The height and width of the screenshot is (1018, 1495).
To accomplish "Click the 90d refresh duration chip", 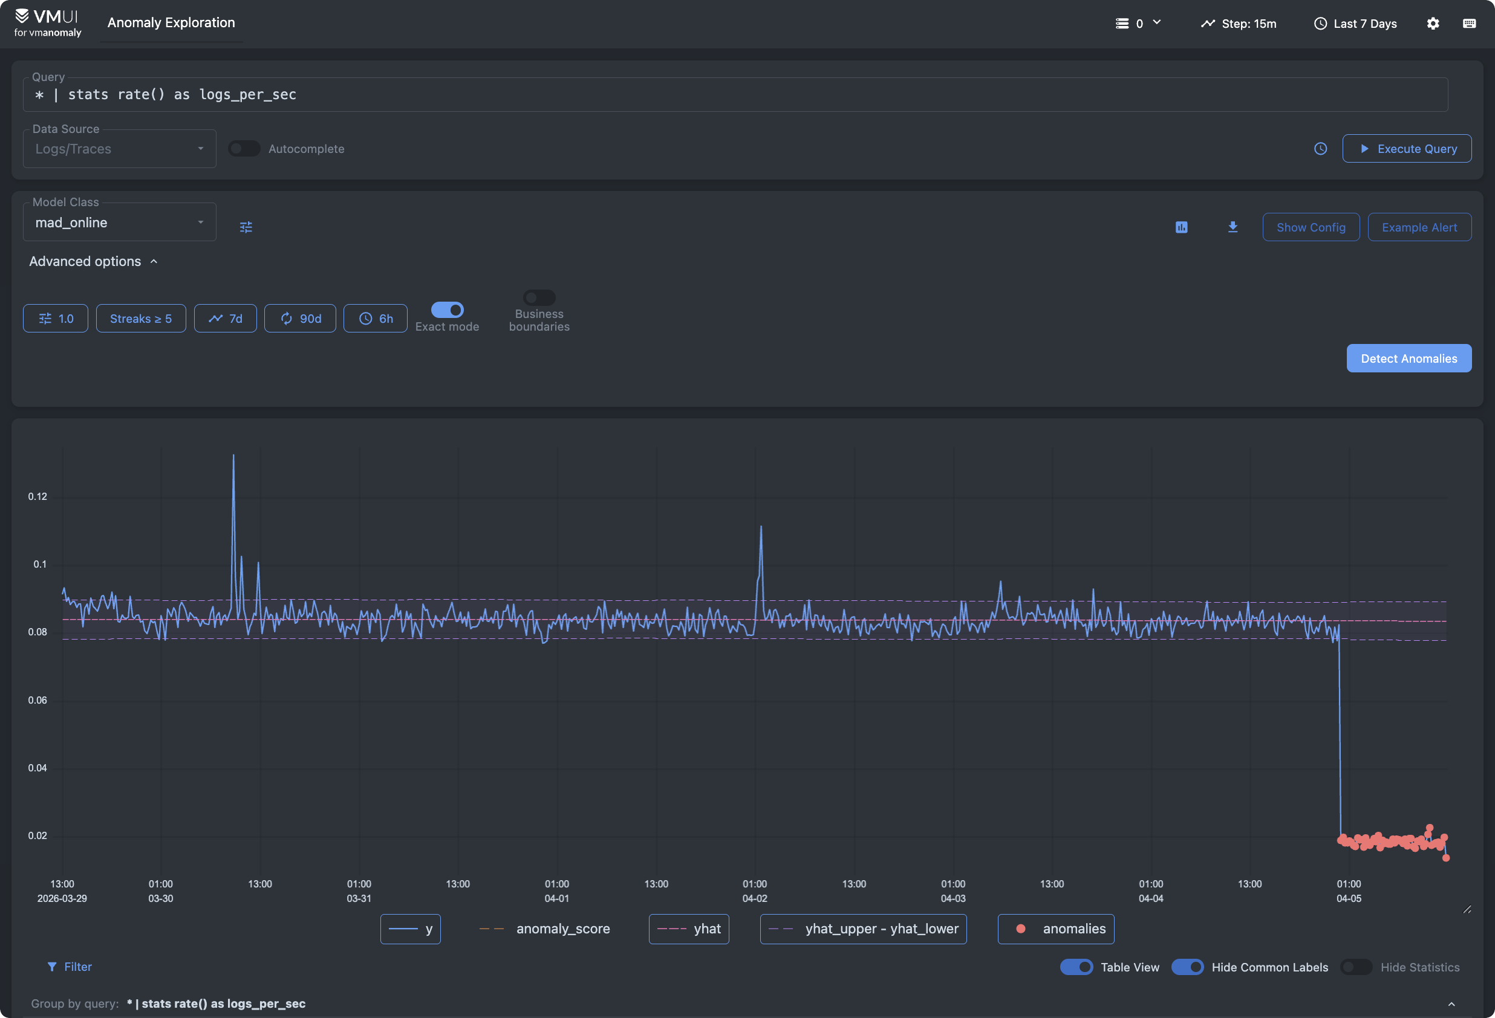I will (300, 319).
